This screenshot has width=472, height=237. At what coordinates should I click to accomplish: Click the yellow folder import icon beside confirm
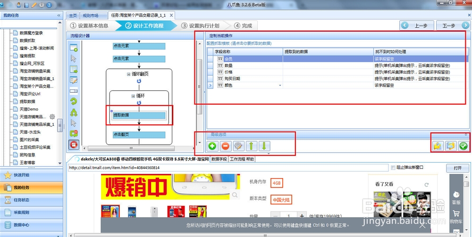click(x=438, y=146)
